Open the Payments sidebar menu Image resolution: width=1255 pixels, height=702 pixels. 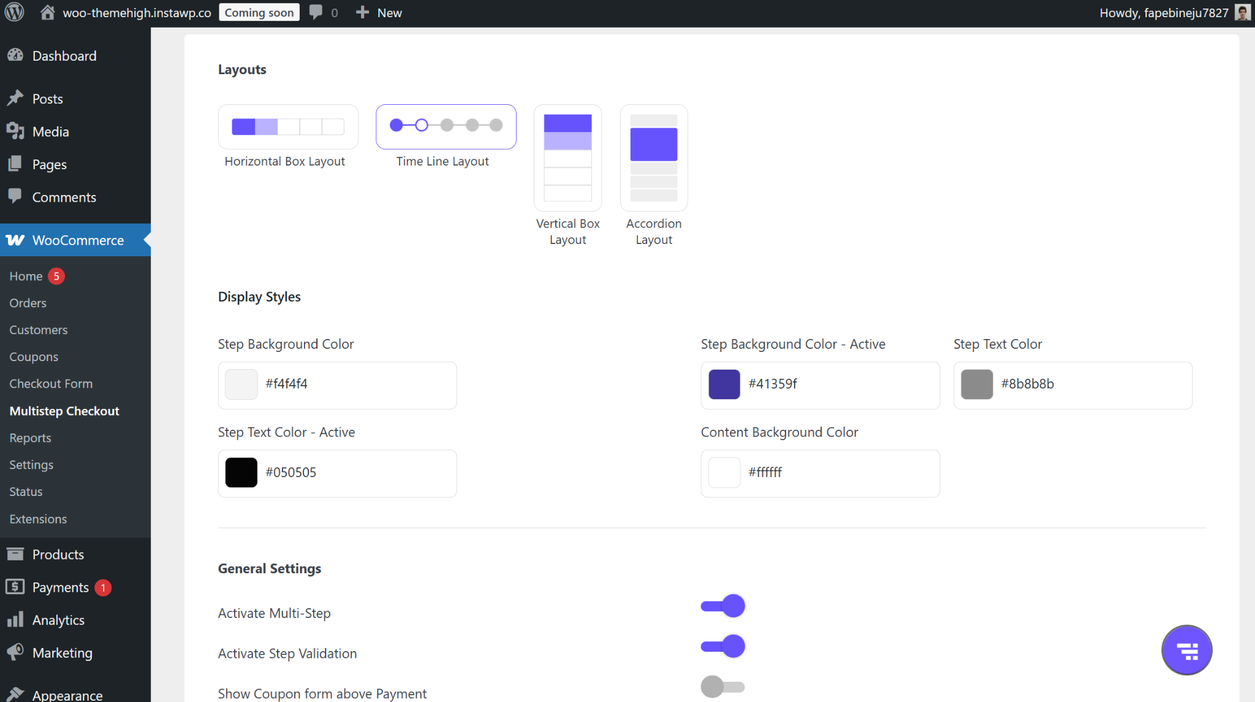tap(60, 587)
